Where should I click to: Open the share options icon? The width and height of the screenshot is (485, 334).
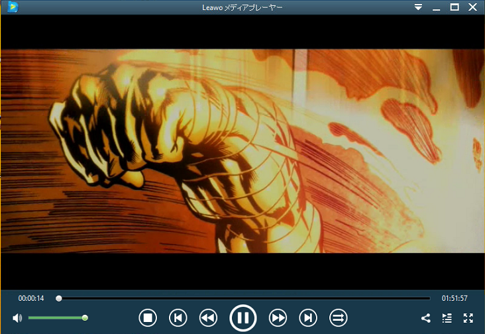pos(426,318)
